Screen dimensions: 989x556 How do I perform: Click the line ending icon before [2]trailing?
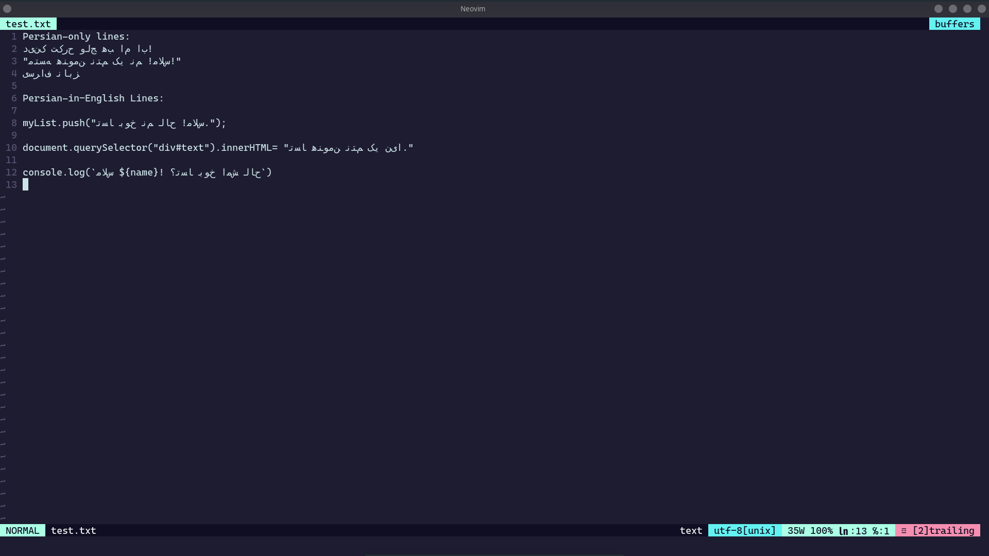[x=905, y=530]
